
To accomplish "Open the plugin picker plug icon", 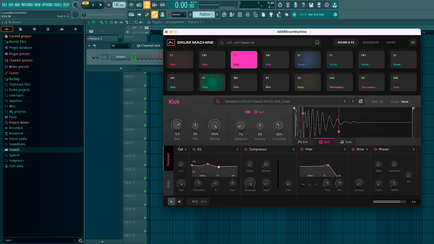I will coord(271,15).
